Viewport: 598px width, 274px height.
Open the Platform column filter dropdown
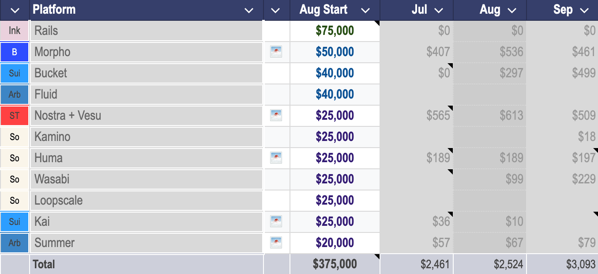tap(249, 10)
